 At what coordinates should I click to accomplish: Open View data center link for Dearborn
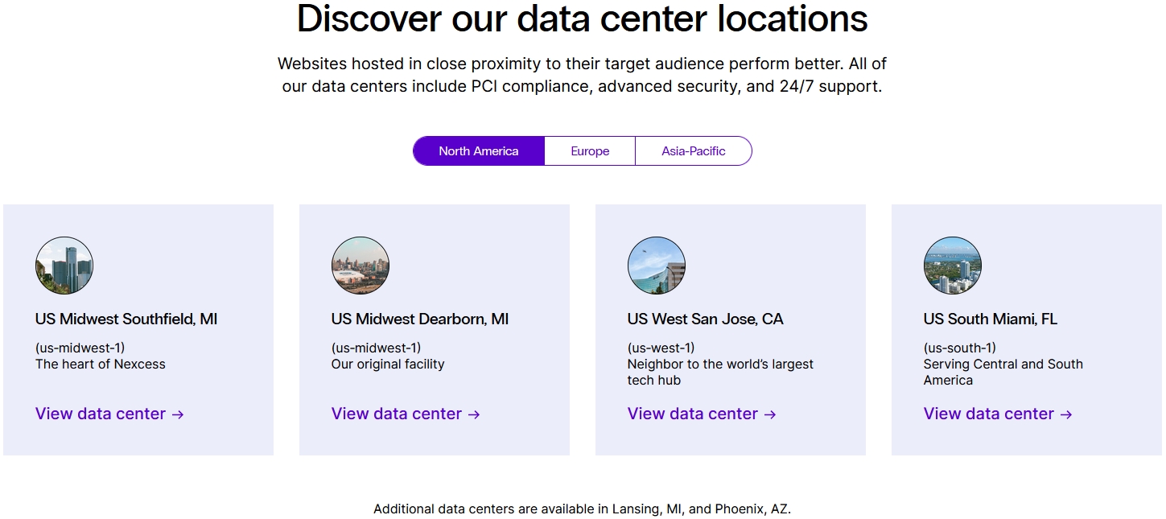397,414
